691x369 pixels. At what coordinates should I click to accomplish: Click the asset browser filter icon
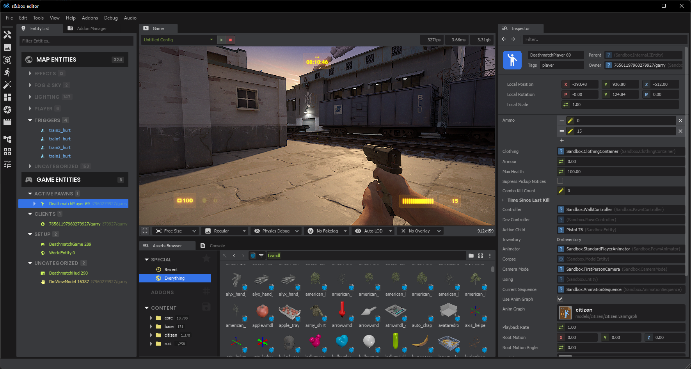pyautogui.click(x=261, y=255)
